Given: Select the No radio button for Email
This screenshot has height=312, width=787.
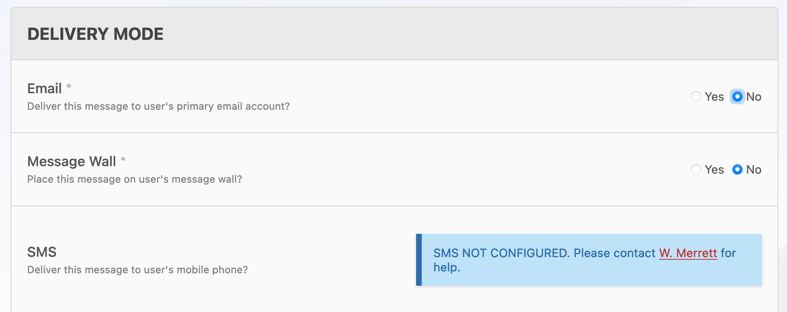Looking at the screenshot, I should point(737,97).
